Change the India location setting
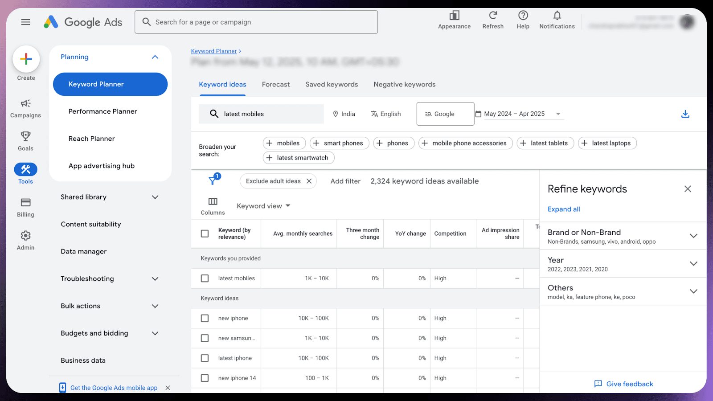 344,114
